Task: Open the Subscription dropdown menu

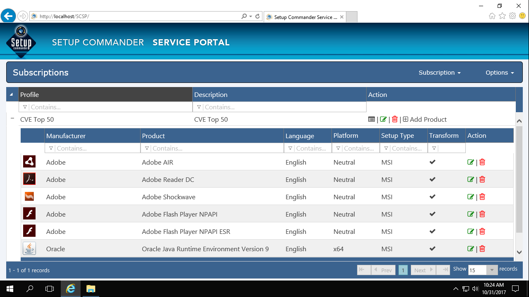Action: tap(439, 73)
